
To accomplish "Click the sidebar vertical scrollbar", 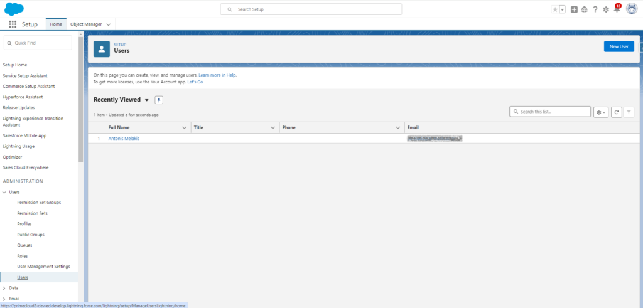I will 81,98.
